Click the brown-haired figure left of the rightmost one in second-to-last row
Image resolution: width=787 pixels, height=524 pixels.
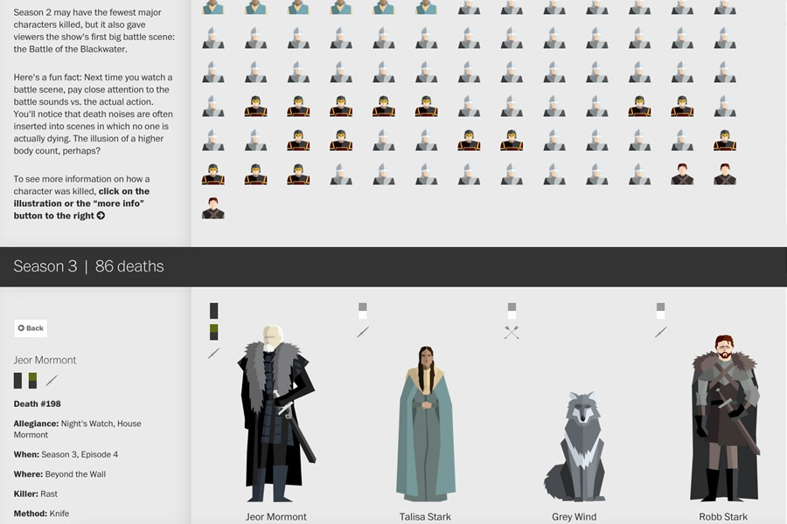(x=682, y=174)
